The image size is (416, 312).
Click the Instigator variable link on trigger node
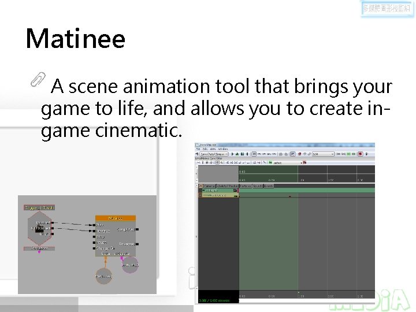point(39,252)
